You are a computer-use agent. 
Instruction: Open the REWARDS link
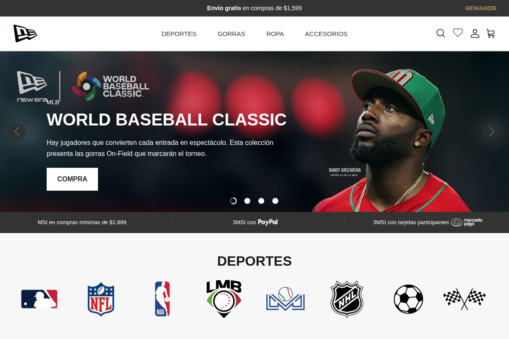point(481,8)
